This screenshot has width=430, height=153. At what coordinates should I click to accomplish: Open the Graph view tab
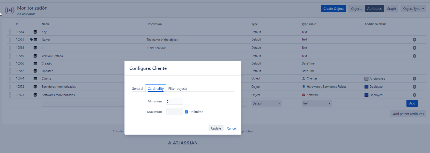point(391,9)
